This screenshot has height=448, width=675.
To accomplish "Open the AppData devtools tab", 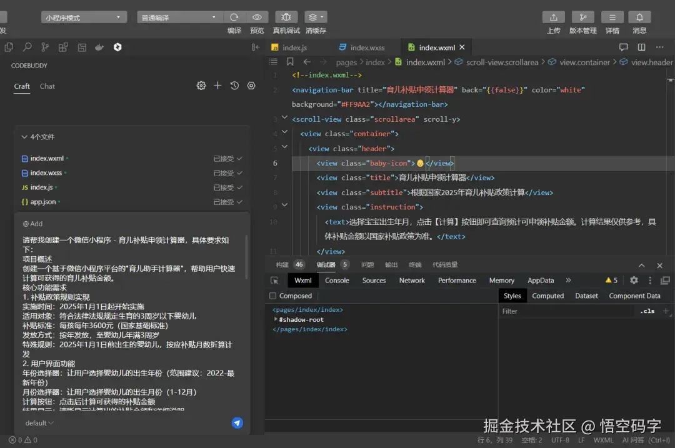I will point(541,281).
